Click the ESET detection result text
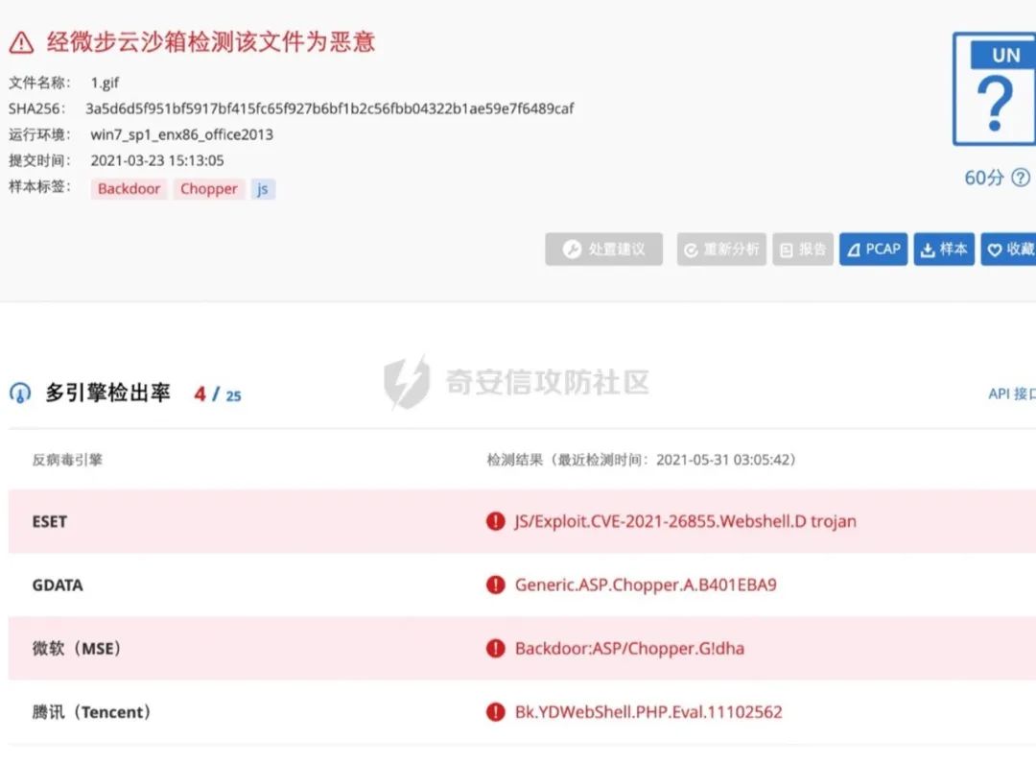1036x763 pixels. click(x=685, y=521)
